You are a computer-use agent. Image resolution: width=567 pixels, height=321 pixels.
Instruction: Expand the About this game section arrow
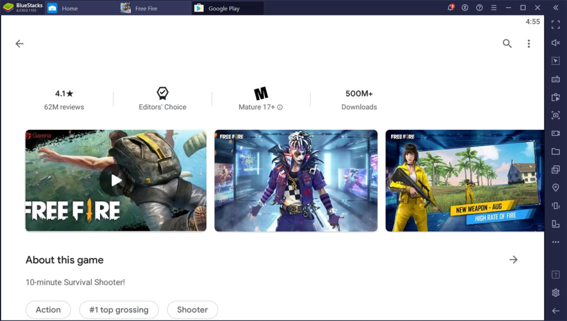[x=513, y=260]
